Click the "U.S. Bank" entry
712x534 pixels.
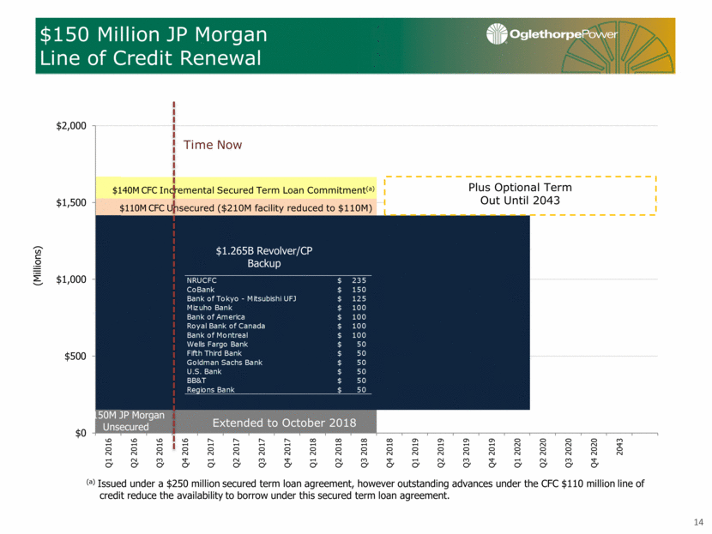click(x=204, y=371)
